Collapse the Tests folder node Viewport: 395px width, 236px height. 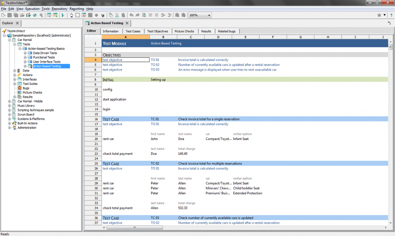(15, 44)
